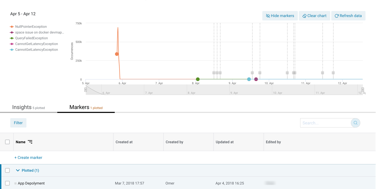
Task: Open the Filter button
Action: (x=18, y=123)
